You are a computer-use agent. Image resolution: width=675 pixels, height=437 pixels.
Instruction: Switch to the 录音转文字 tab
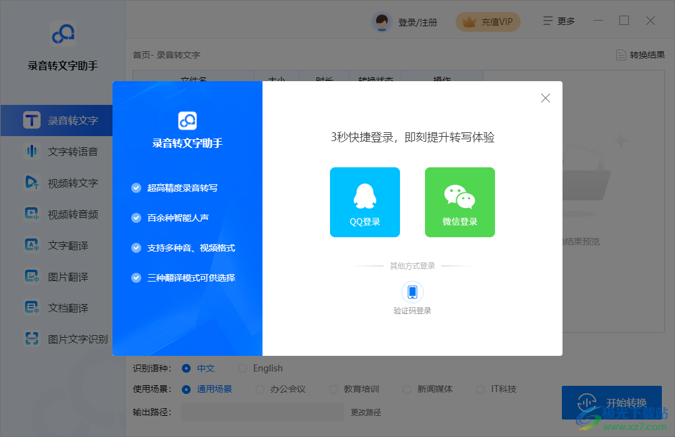coord(56,120)
